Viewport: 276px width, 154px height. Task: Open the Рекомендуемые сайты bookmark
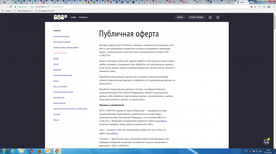coord(23,11)
